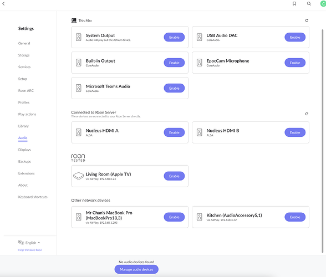
Task: Click the Kitchen speaker icon
Action: 200,217
